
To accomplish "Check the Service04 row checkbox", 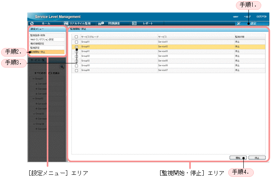I will click(x=76, y=56).
